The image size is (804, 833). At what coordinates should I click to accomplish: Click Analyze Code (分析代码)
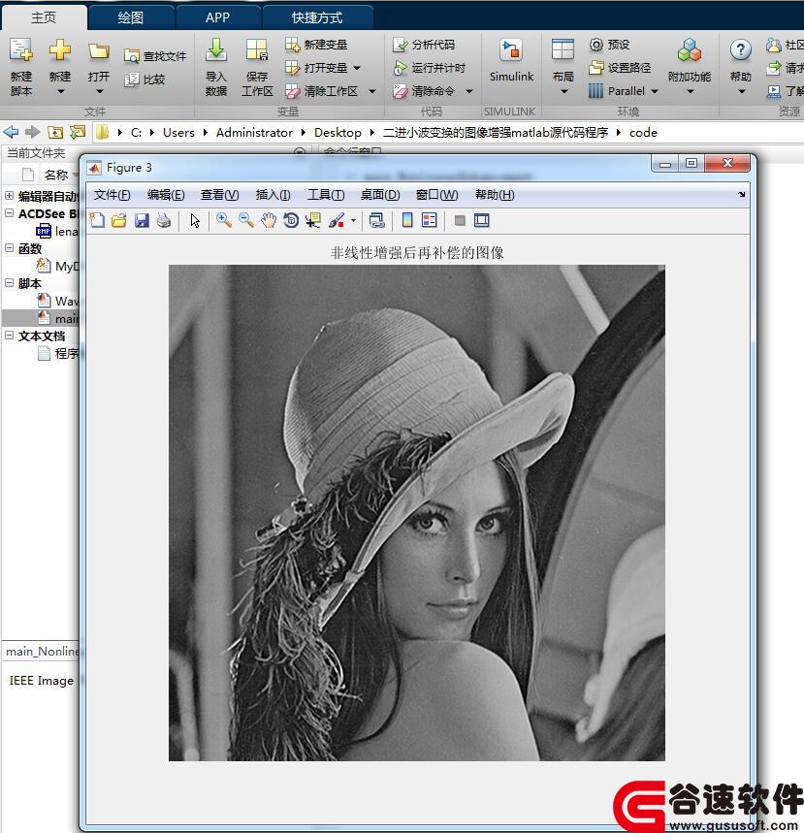(424, 45)
